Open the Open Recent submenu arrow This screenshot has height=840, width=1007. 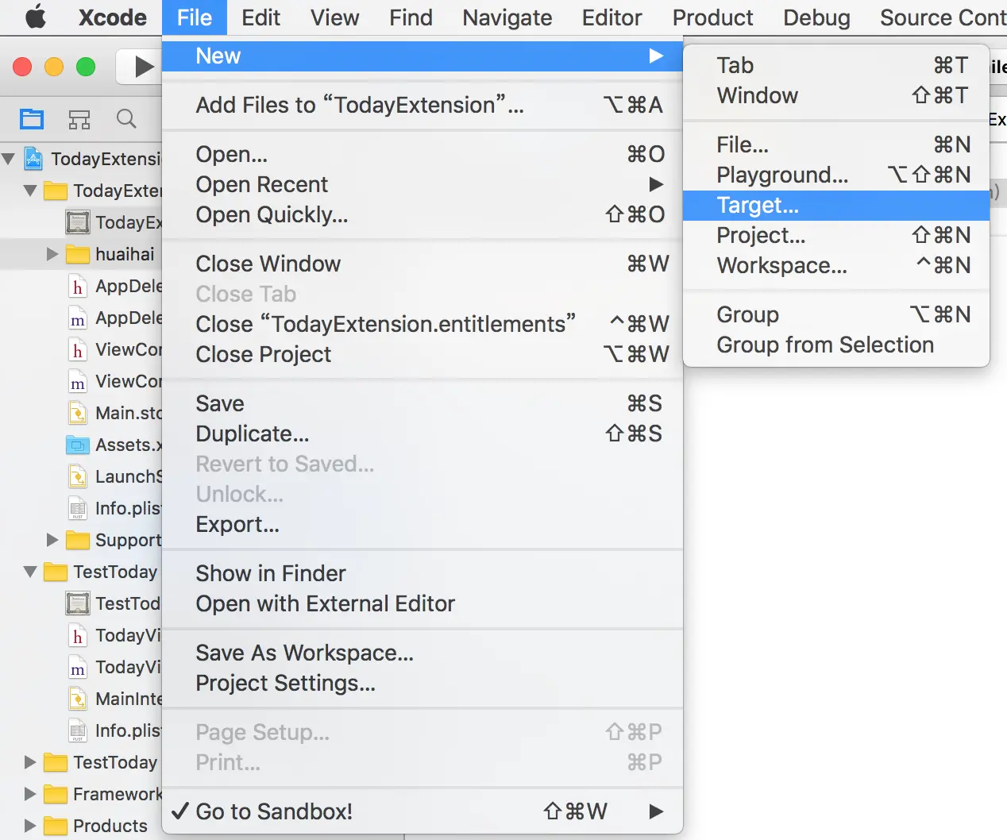coord(656,184)
